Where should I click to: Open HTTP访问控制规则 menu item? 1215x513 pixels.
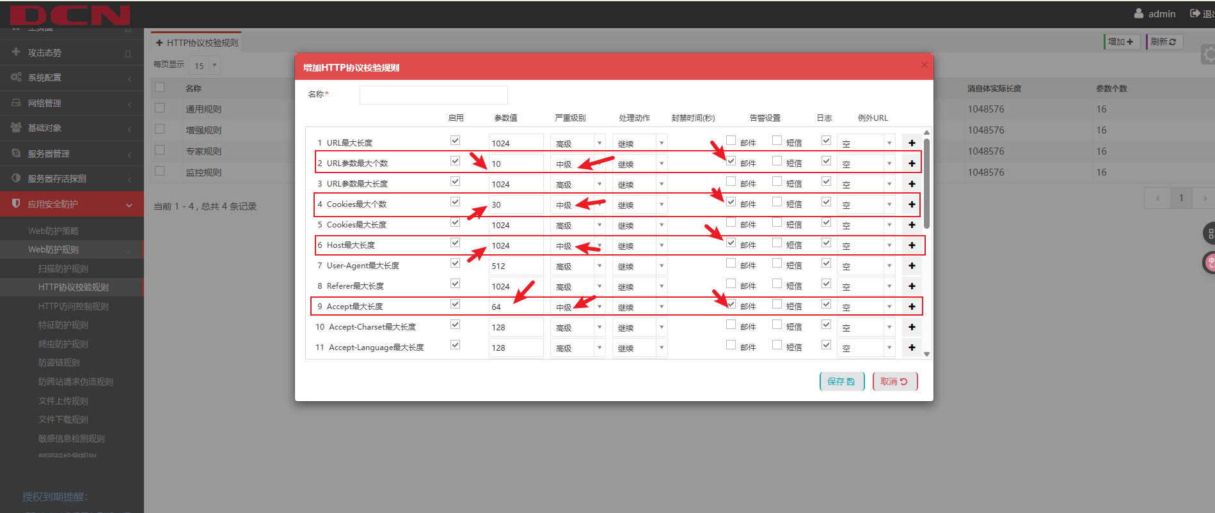point(74,307)
